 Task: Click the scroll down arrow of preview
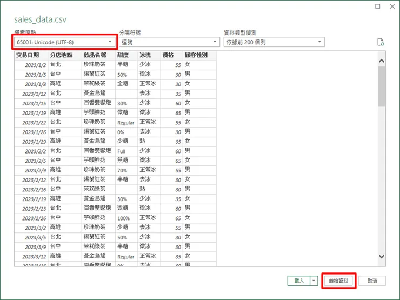382,256
